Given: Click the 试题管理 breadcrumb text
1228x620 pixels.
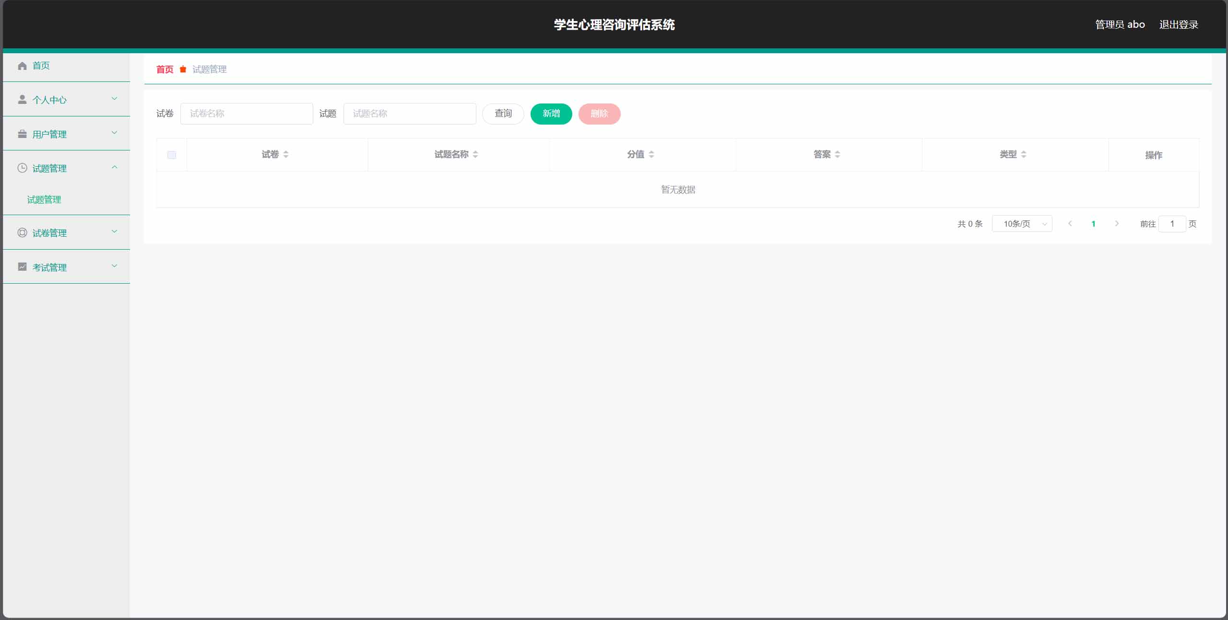Looking at the screenshot, I should pyautogui.click(x=210, y=69).
